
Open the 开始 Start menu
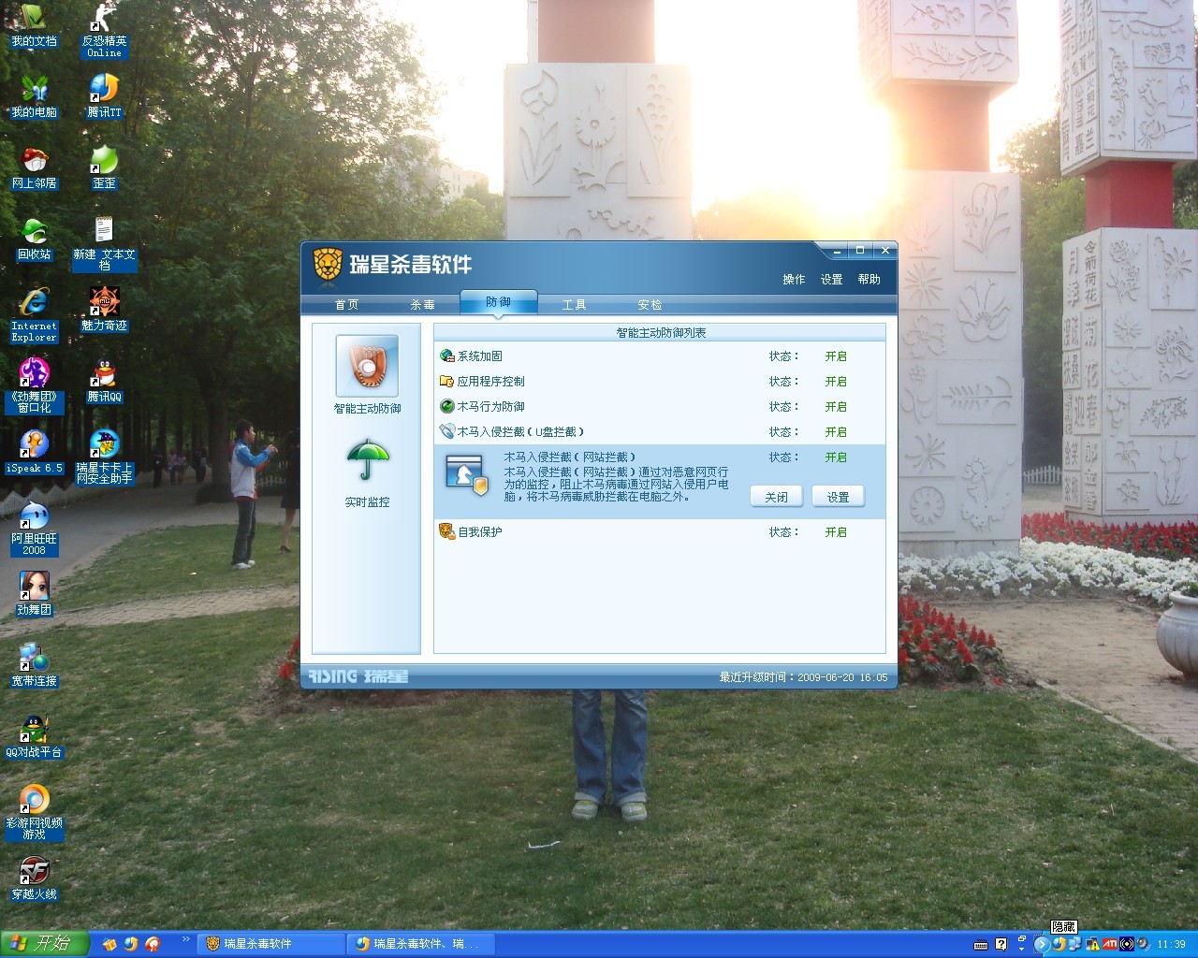tap(44, 944)
